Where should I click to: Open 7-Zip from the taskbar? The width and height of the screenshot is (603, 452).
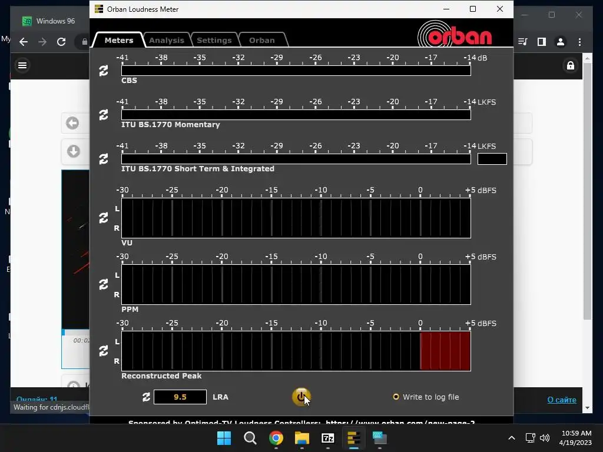point(327,438)
